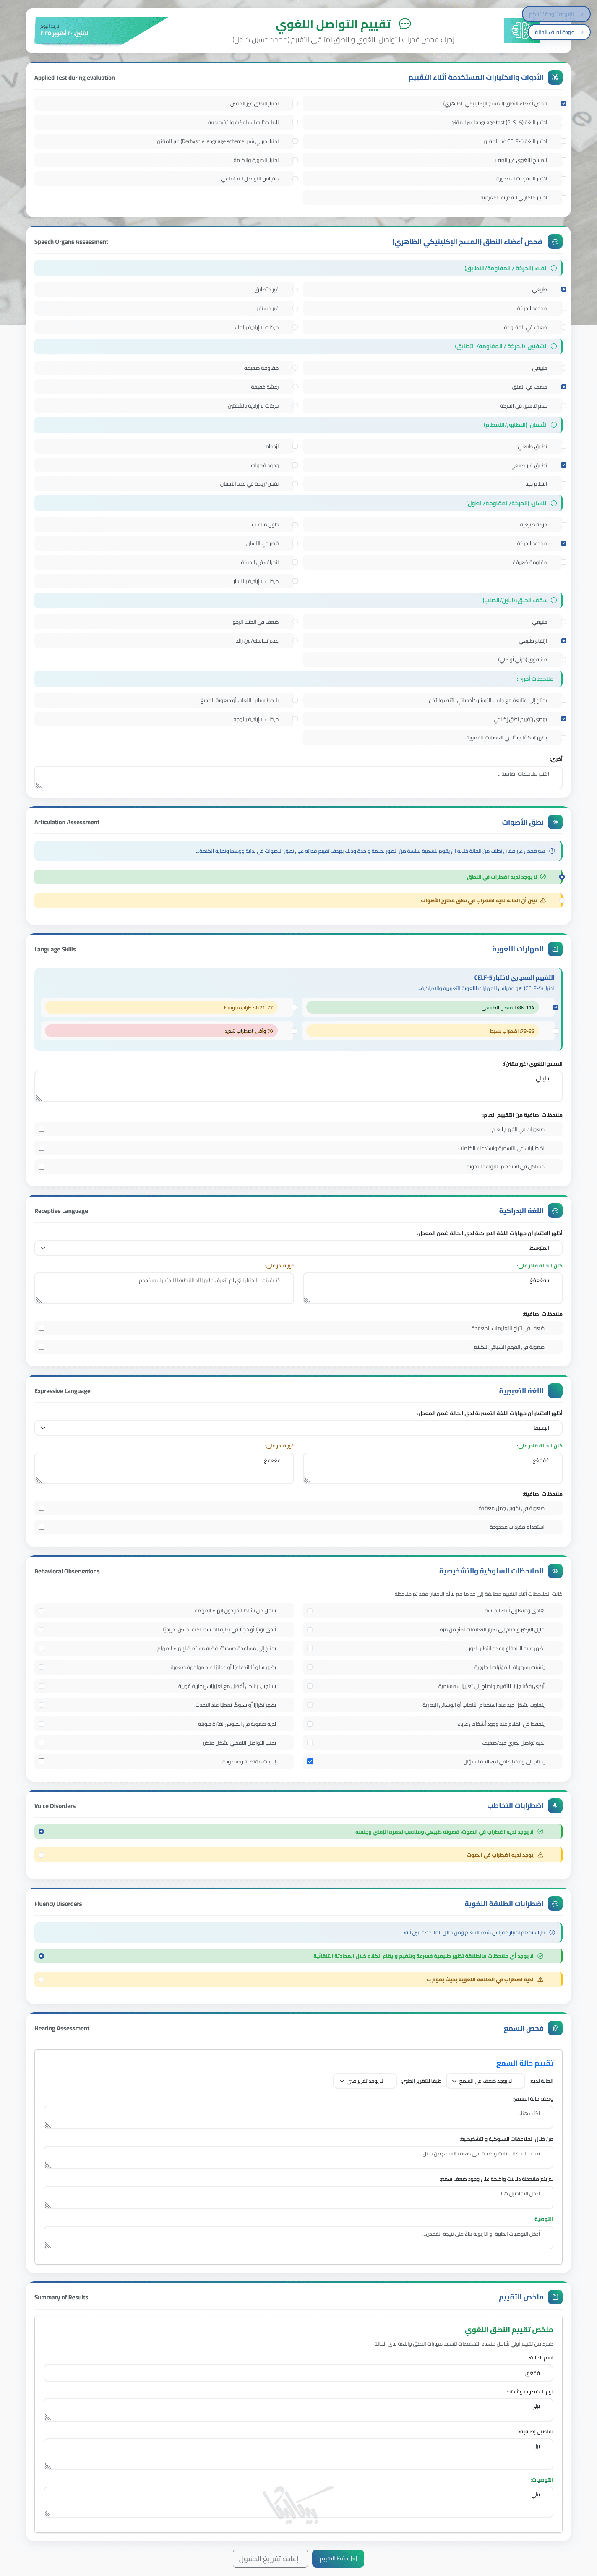Click the Hearing Assessment ear icon
This screenshot has width=597, height=2576.
[x=555, y=2028]
